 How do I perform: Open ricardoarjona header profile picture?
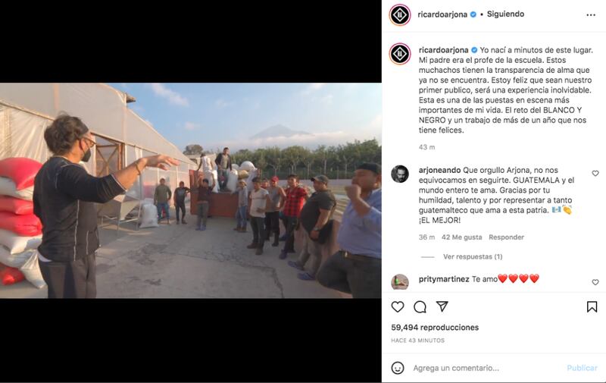tap(400, 14)
